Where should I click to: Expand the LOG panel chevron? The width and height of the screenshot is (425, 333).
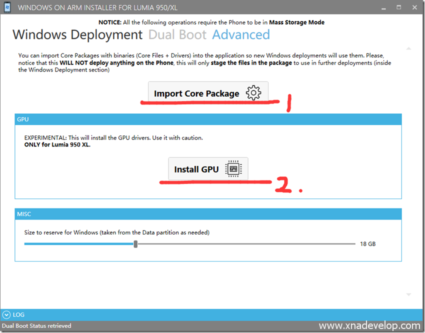coord(6,314)
